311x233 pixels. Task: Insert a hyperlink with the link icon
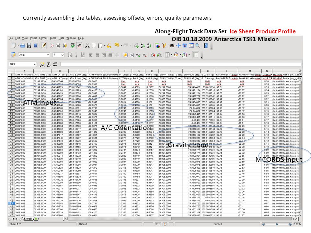136,46
